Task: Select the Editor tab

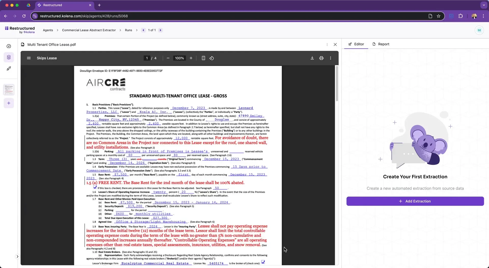Action: [356, 44]
